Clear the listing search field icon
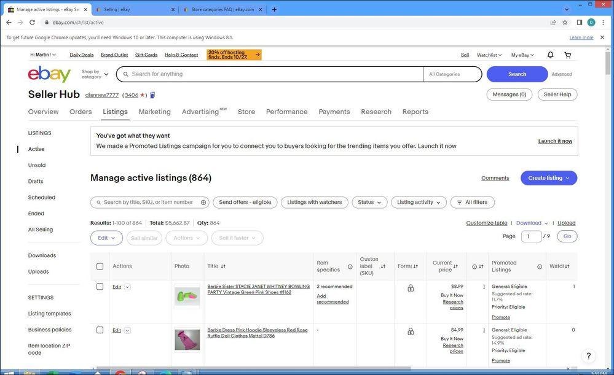Image resolution: width=614 pixels, height=375 pixels. tap(203, 202)
